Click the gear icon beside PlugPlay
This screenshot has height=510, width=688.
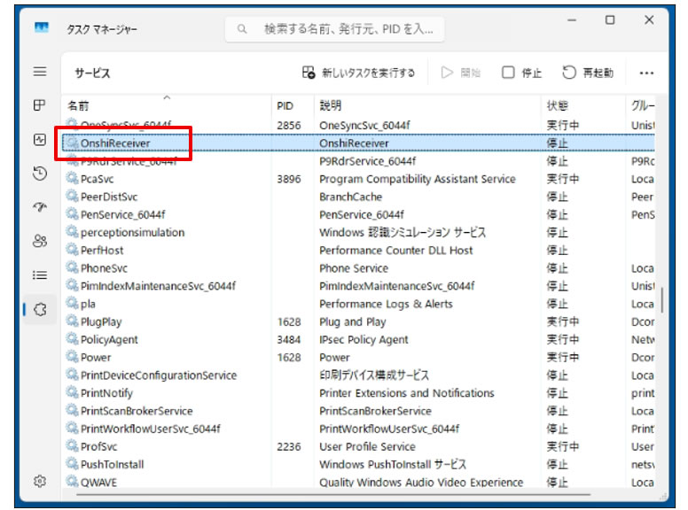coord(72,321)
